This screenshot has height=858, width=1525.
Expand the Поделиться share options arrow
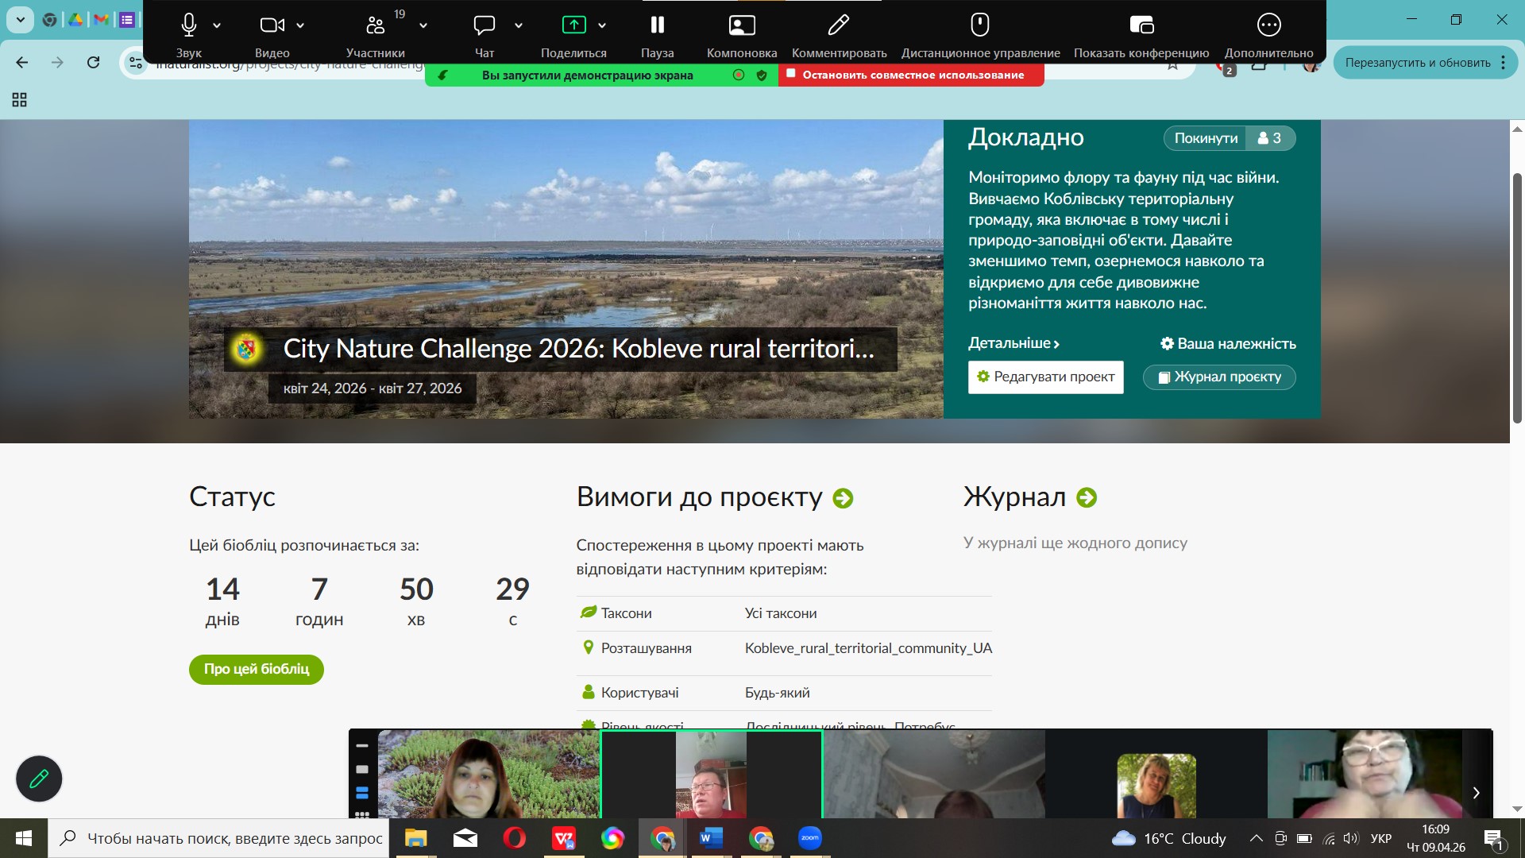[x=602, y=25]
